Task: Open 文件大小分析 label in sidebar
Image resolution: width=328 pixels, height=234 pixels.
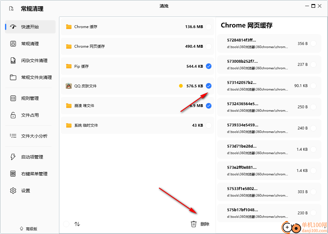Action: [x=34, y=136]
